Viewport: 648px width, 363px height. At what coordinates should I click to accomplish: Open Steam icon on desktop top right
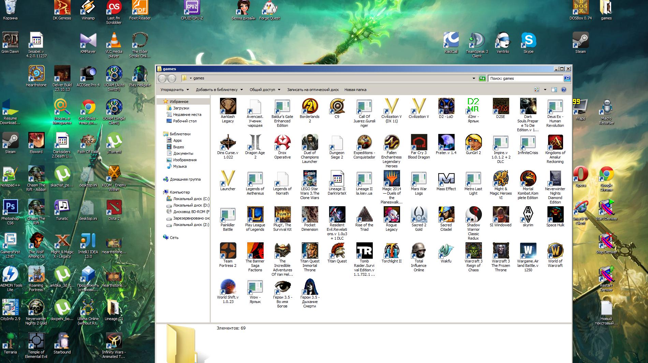point(580,43)
